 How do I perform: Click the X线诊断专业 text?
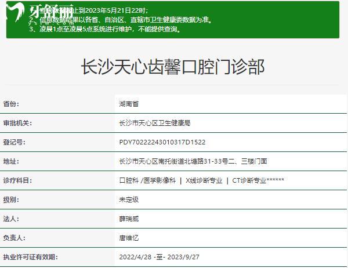click(x=204, y=180)
